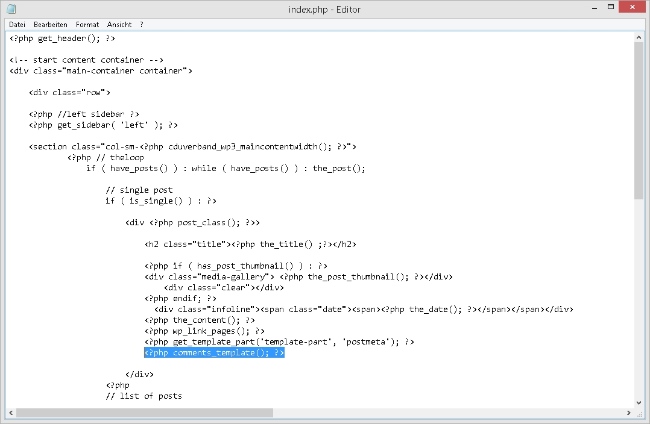
Task: Click empty vertical scrollbar track below the thumb
Action: click(x=639, y=301)
